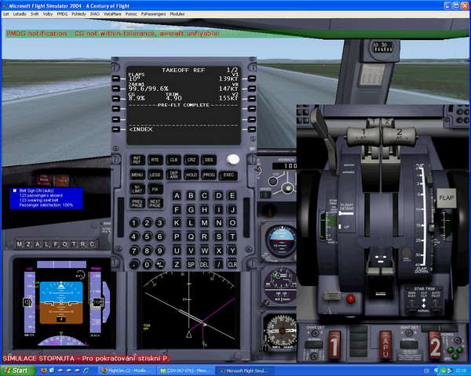Screen dimensions: 471x376
Task: Move engine 1 thrust lever
Action: (x=363, y=136)
